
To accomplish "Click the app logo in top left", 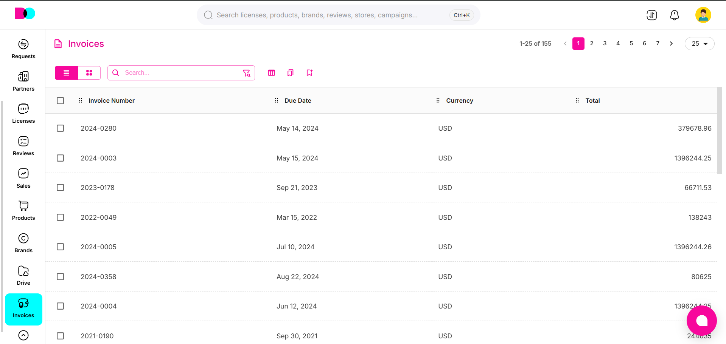I will (x=25, y=14).
